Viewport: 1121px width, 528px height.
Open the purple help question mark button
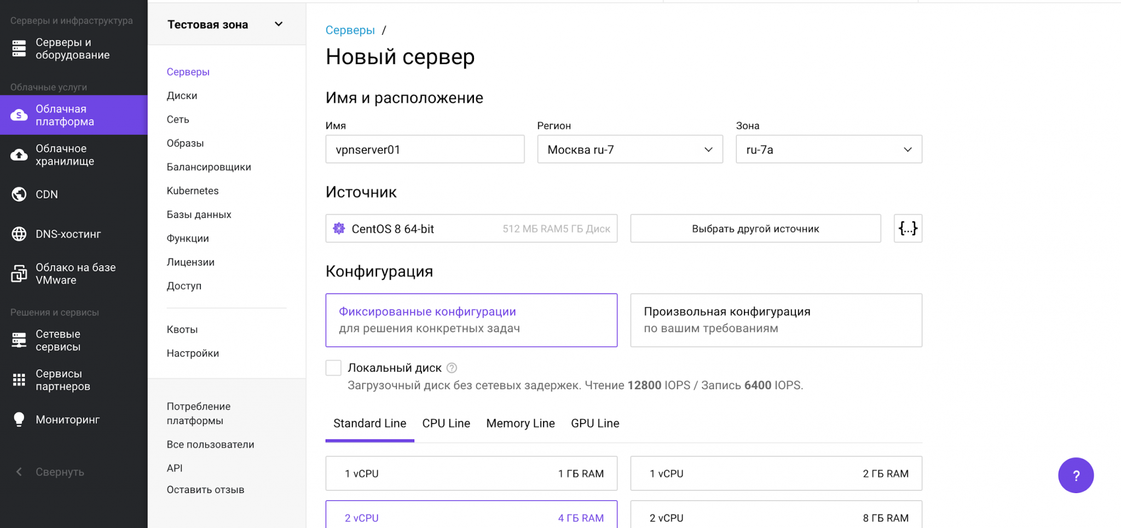[x=1076, y=475]
